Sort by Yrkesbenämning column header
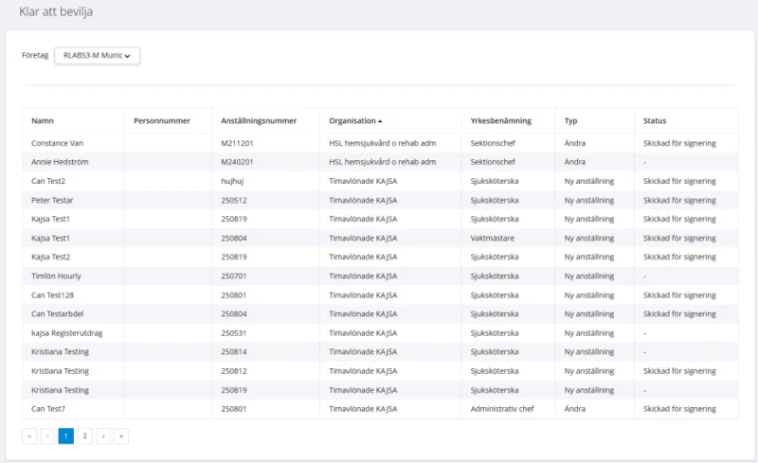Image resolution: width=758 pixels, height=463 pixels. pyautogui.click(x=500, y=121)
